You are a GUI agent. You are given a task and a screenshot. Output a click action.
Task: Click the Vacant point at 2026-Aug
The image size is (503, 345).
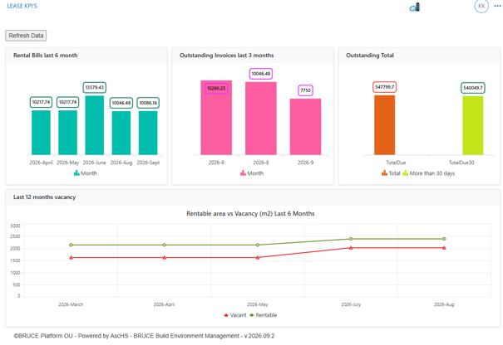444,248
